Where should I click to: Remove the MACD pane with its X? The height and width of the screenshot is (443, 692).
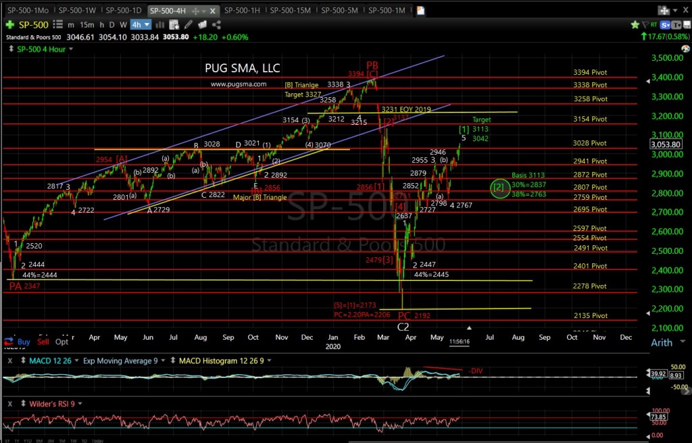(11, 361)
